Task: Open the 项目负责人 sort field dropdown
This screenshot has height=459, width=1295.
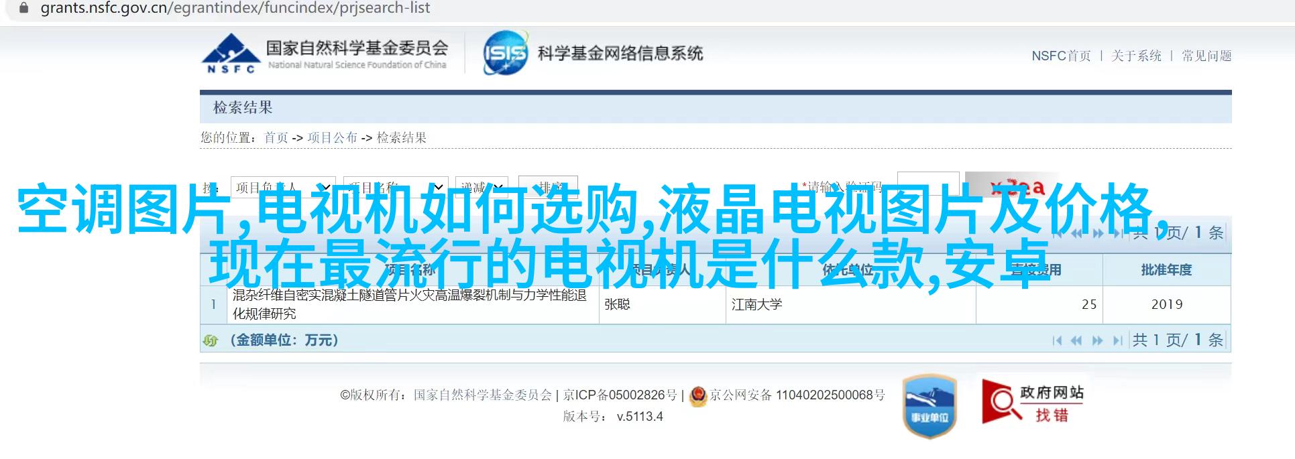Action: click(x=283, y=187)
